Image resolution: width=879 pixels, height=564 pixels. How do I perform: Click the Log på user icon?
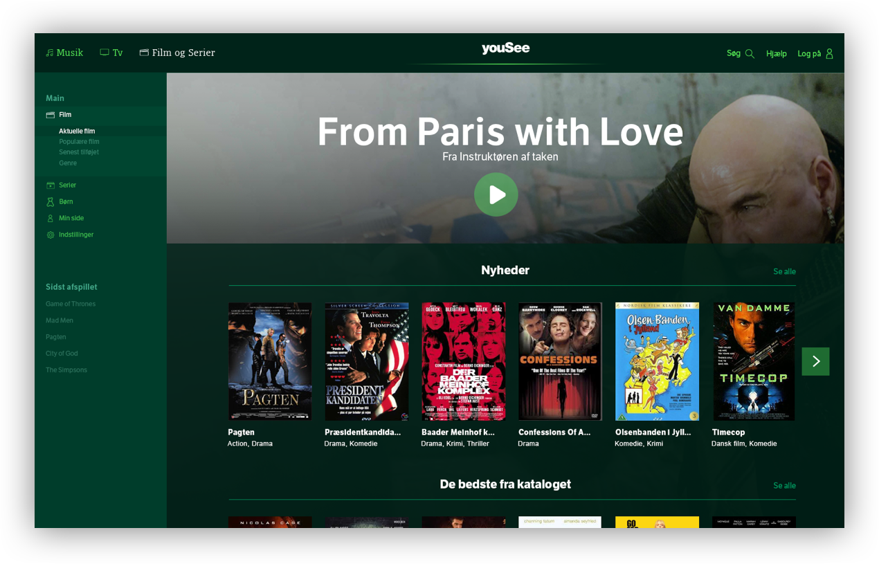coord(829,53)
